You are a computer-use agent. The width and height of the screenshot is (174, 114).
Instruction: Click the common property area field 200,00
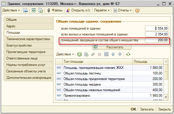pyautogui.click(x=157, y=40)
